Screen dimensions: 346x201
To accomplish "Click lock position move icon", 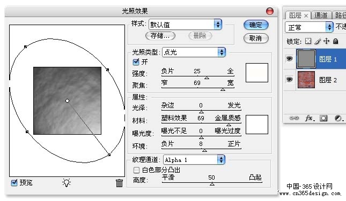I will point(326,41).
